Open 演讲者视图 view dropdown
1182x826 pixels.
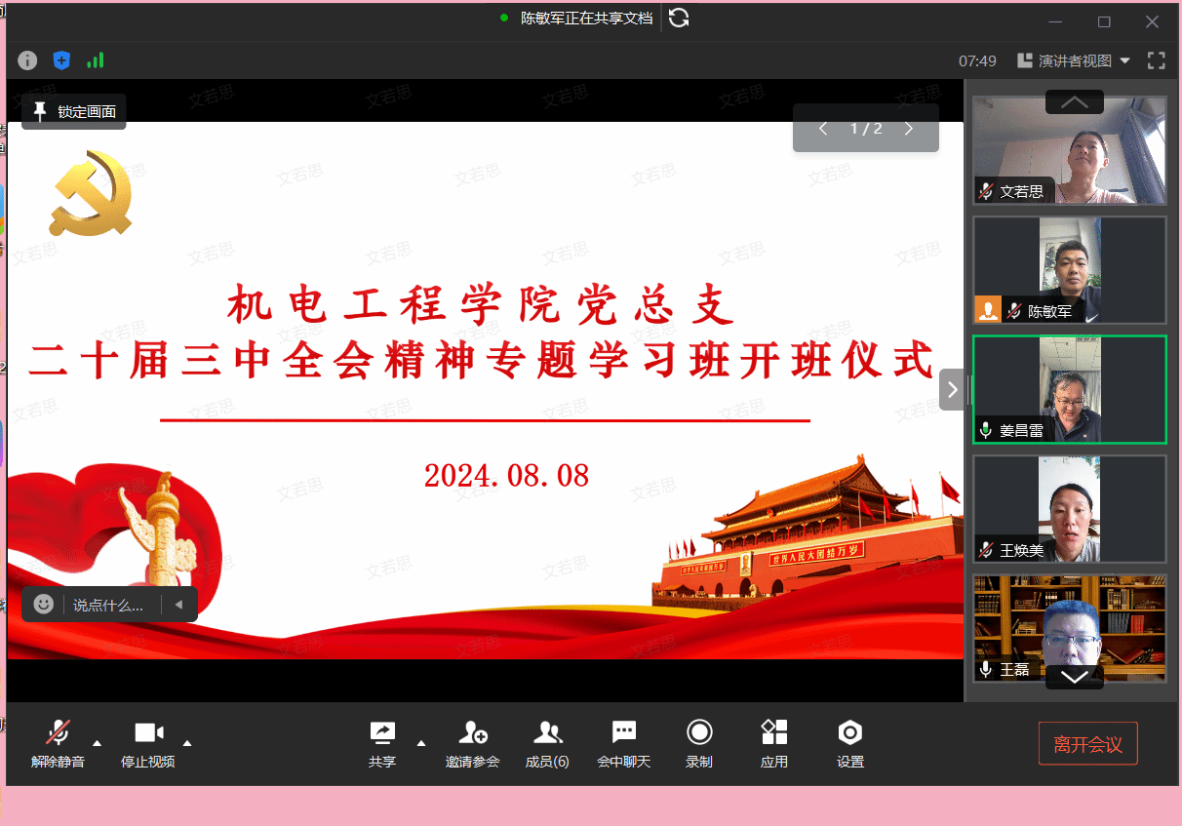pos(1074,60)
